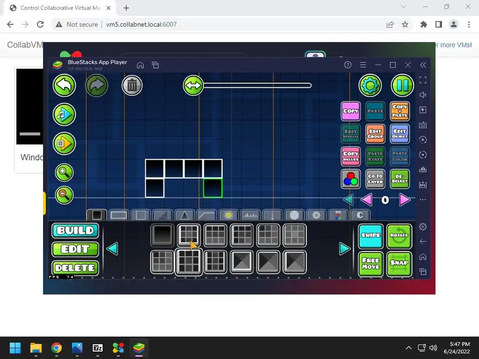Toggle the Rotate option

point(399,236)
